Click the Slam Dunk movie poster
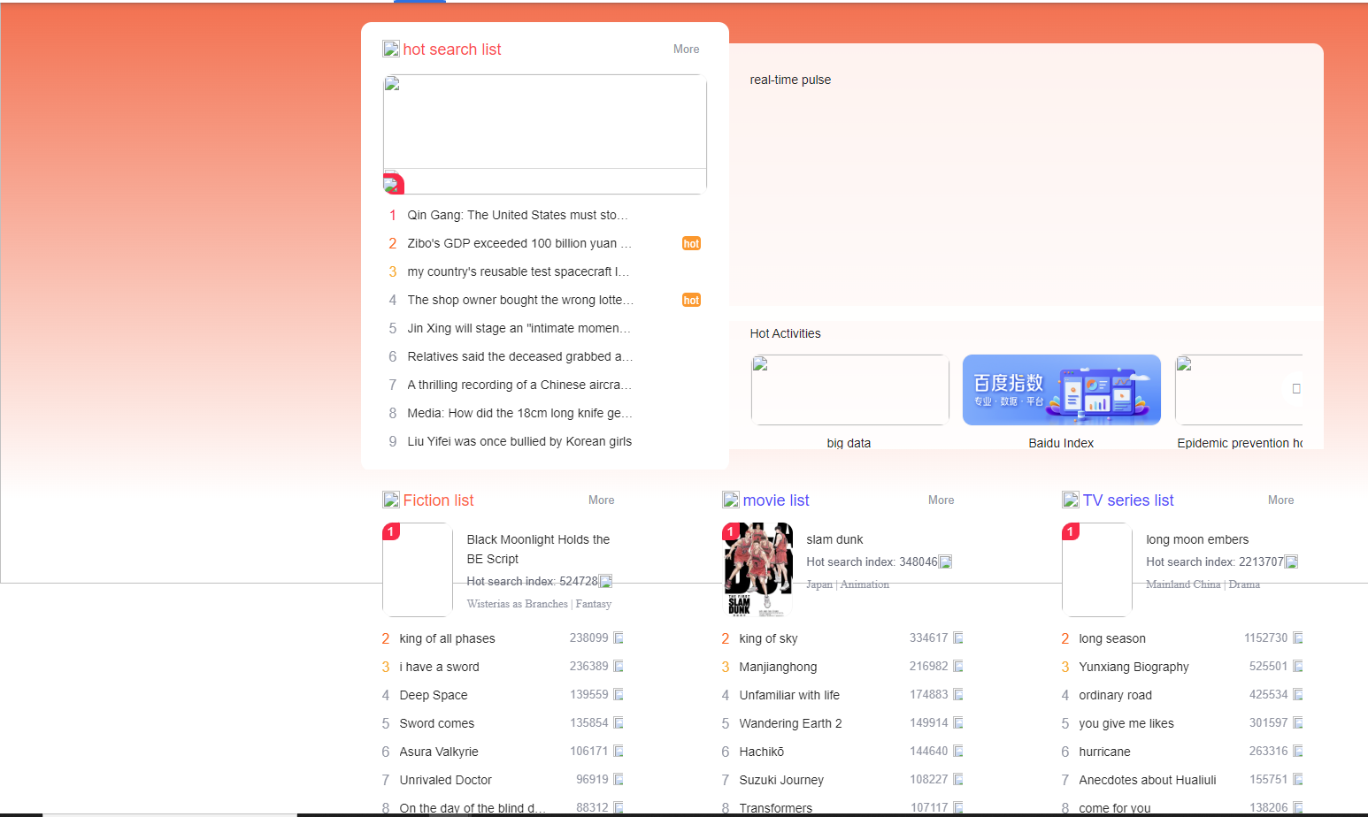Image resolution: width=1368 pixels, height=817 pixels. 758,569
